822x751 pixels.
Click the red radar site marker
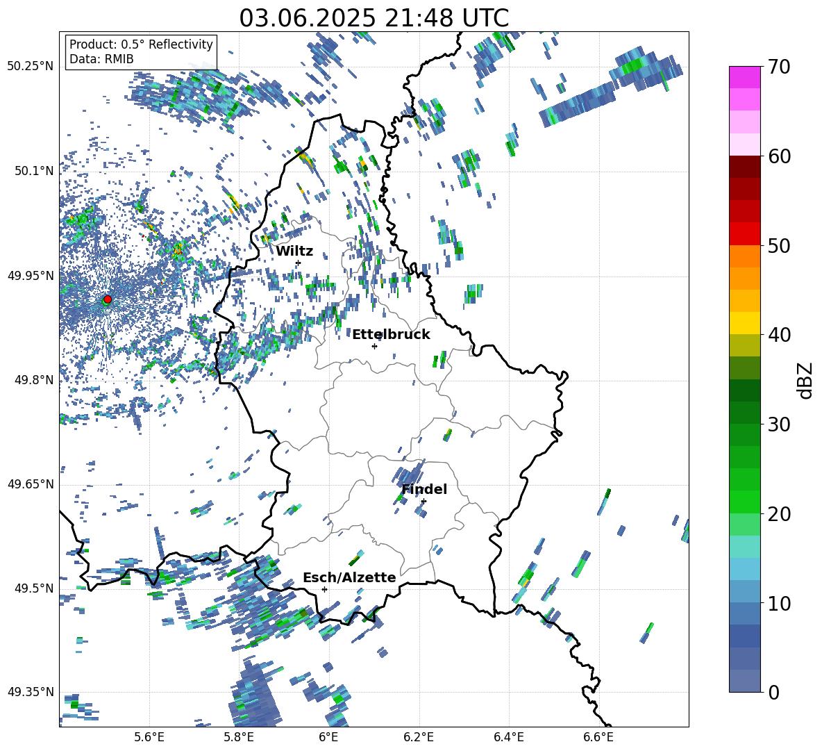pyautogui.click(x=108, y=299)
